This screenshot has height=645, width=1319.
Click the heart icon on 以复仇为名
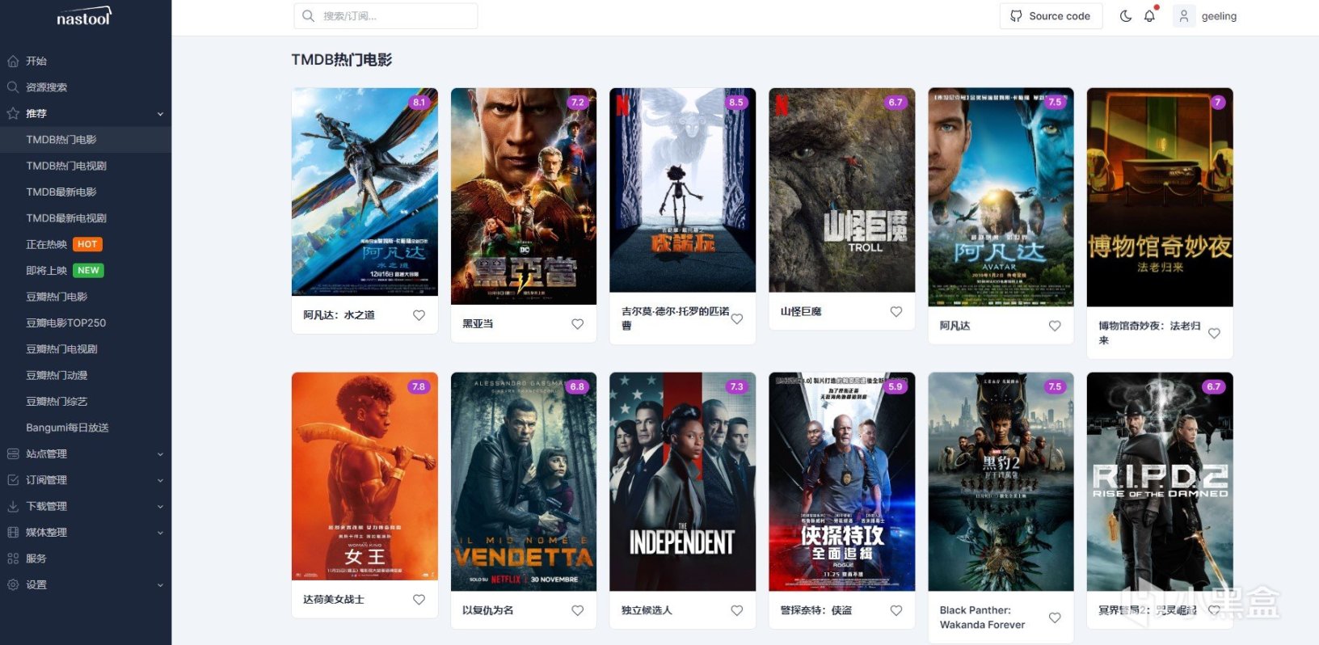pos(578,611)
